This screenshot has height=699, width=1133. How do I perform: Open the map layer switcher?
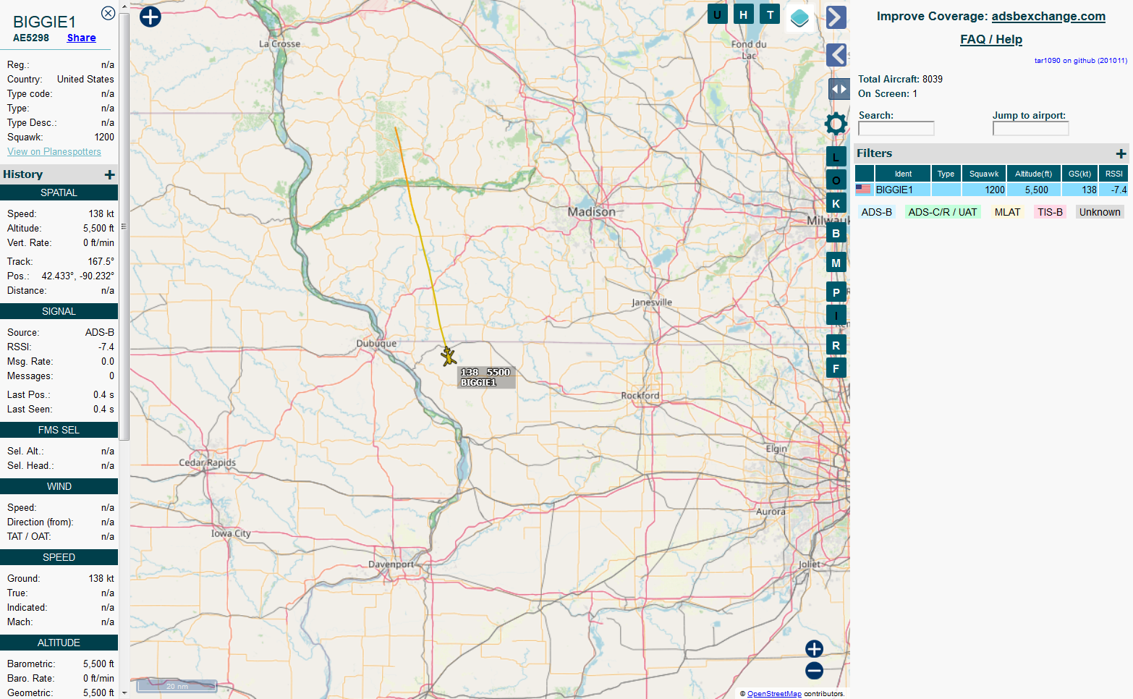799,18
